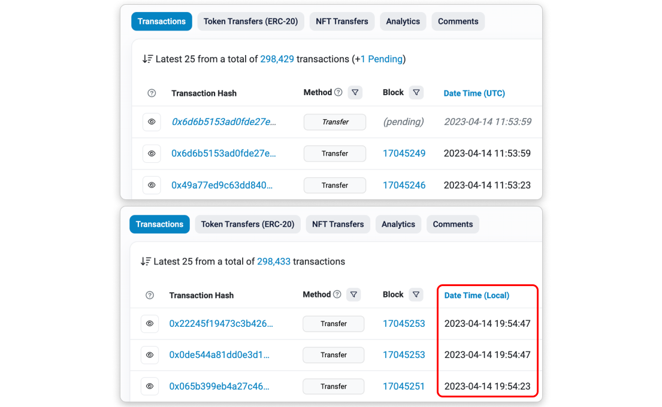662x407 pixels.
Task: Open Block filter dropdown in top panel
Action: click(x=416, y=92)
